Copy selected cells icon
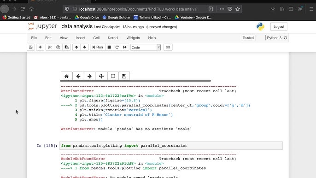Image resolution: width=316 pixels, height=178 pixels. click(58, 47)
